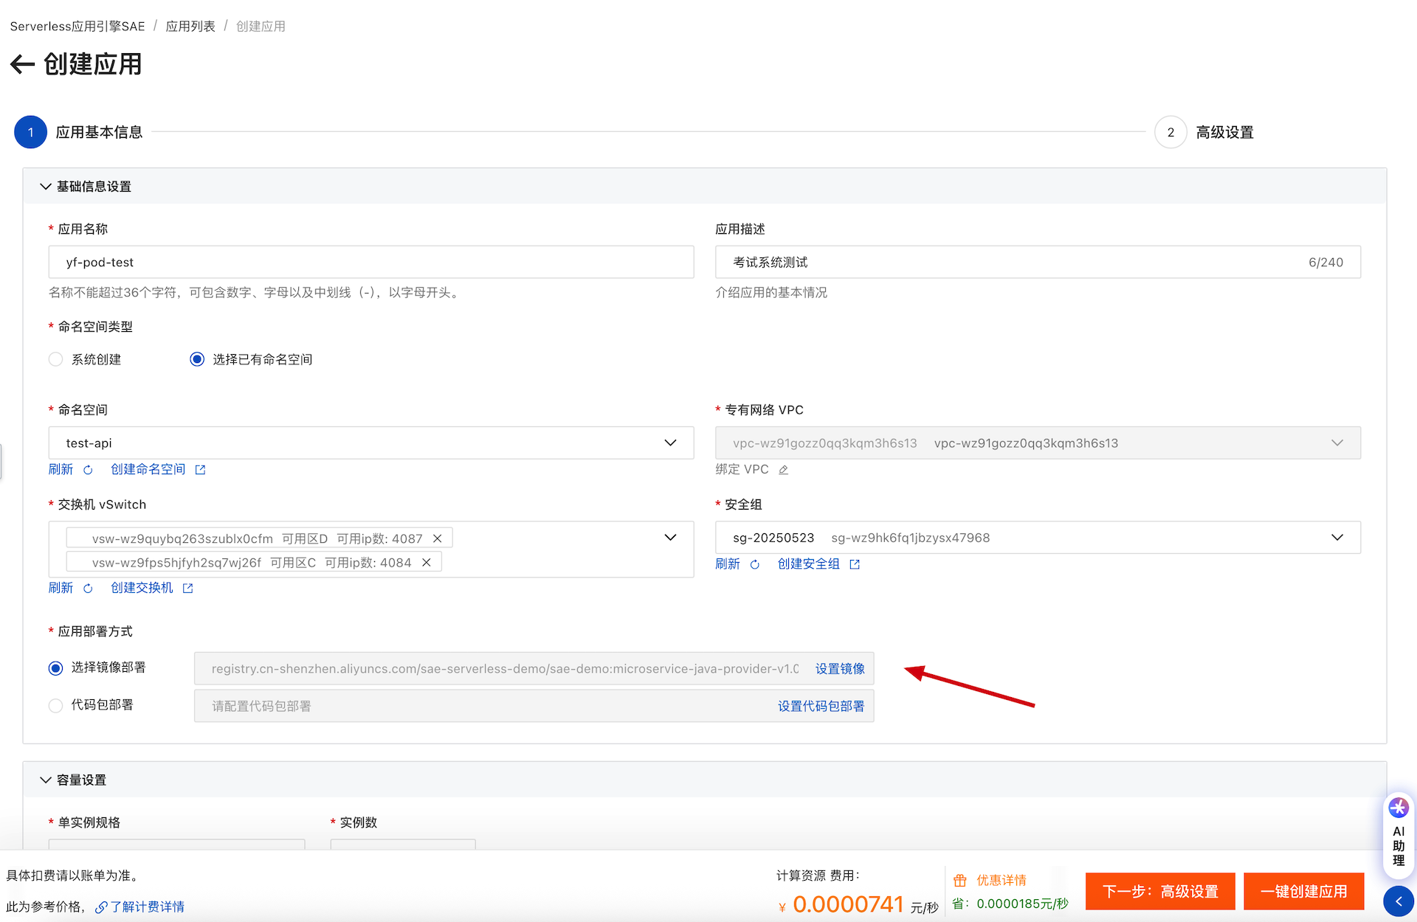This screenshot has width=1417, height=922.
Task: Go to 应用列表 breadcrumb
Action: (x=190, y=27)
